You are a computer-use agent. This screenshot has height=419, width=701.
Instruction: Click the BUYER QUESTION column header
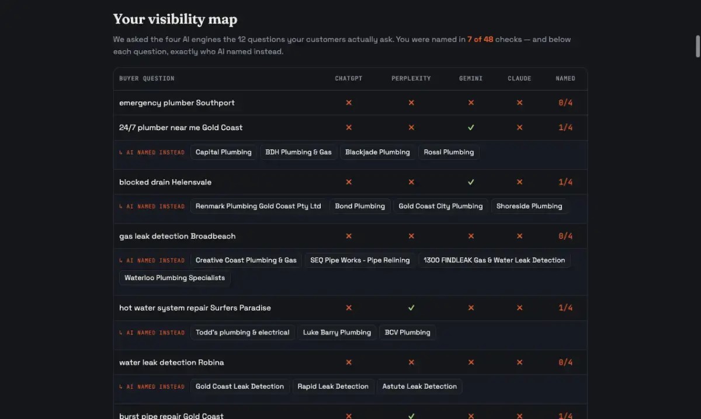147,78
